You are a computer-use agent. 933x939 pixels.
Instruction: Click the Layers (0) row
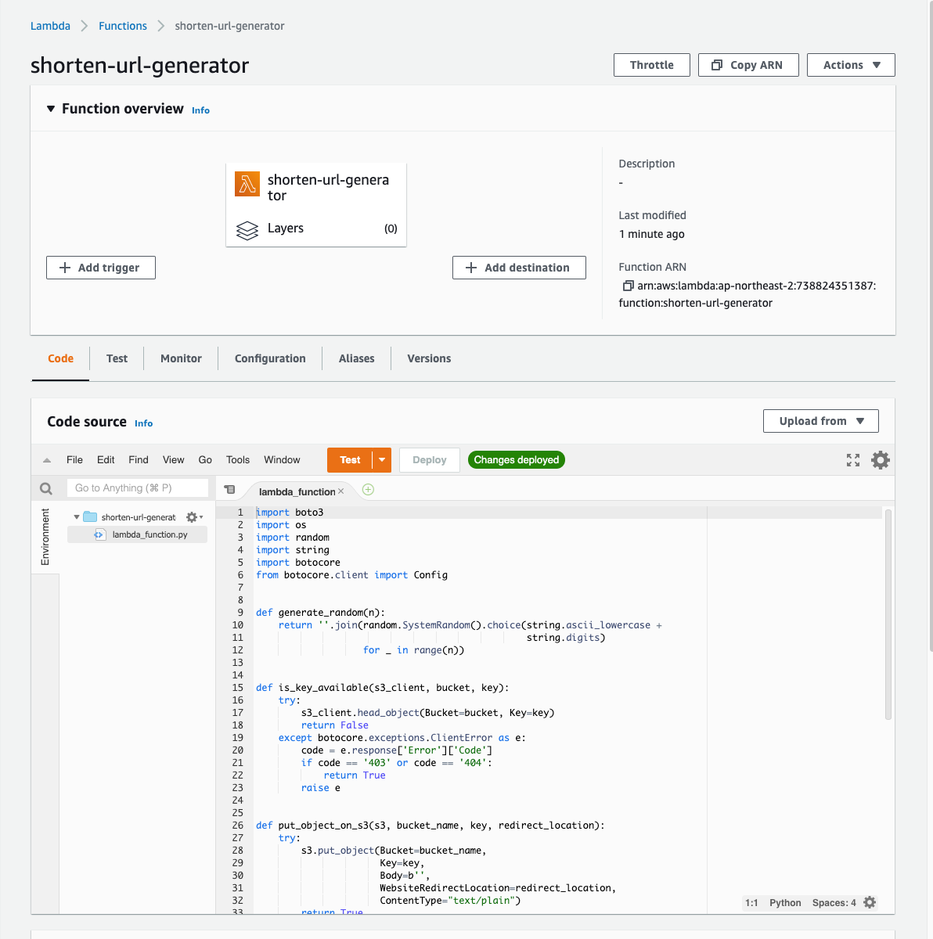[316, 228]
